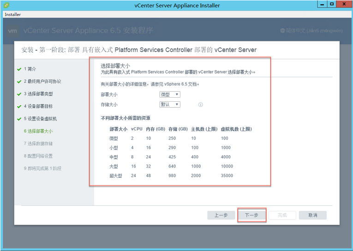Click the disabled 完成 button
Screen dimensions: 353x251
tap(282, 215)
